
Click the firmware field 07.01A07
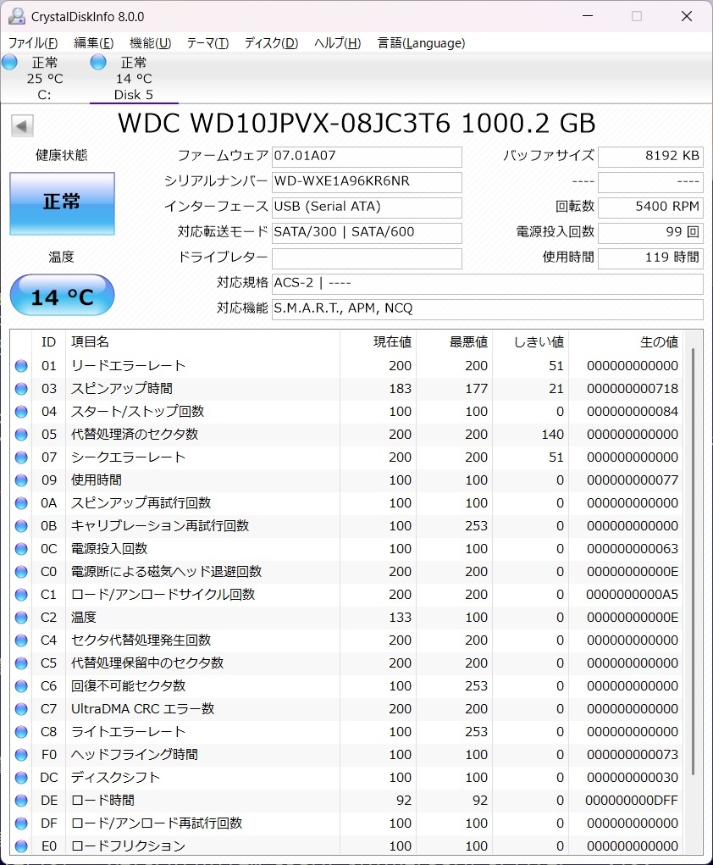pyautogui.click(x=367, y=156)
